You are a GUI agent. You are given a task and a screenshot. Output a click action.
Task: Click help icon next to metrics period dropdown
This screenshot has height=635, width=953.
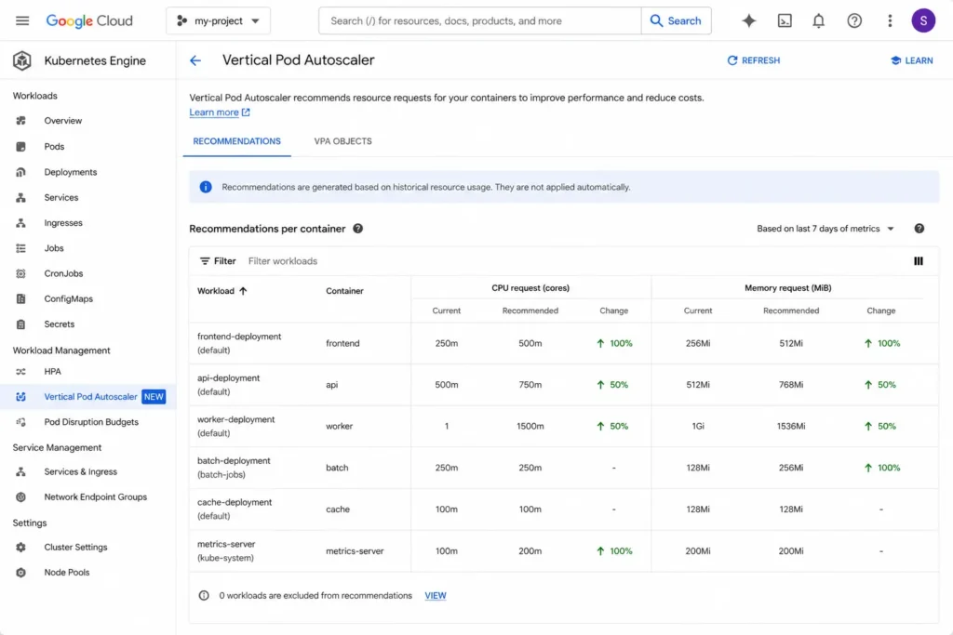point(919,229)
